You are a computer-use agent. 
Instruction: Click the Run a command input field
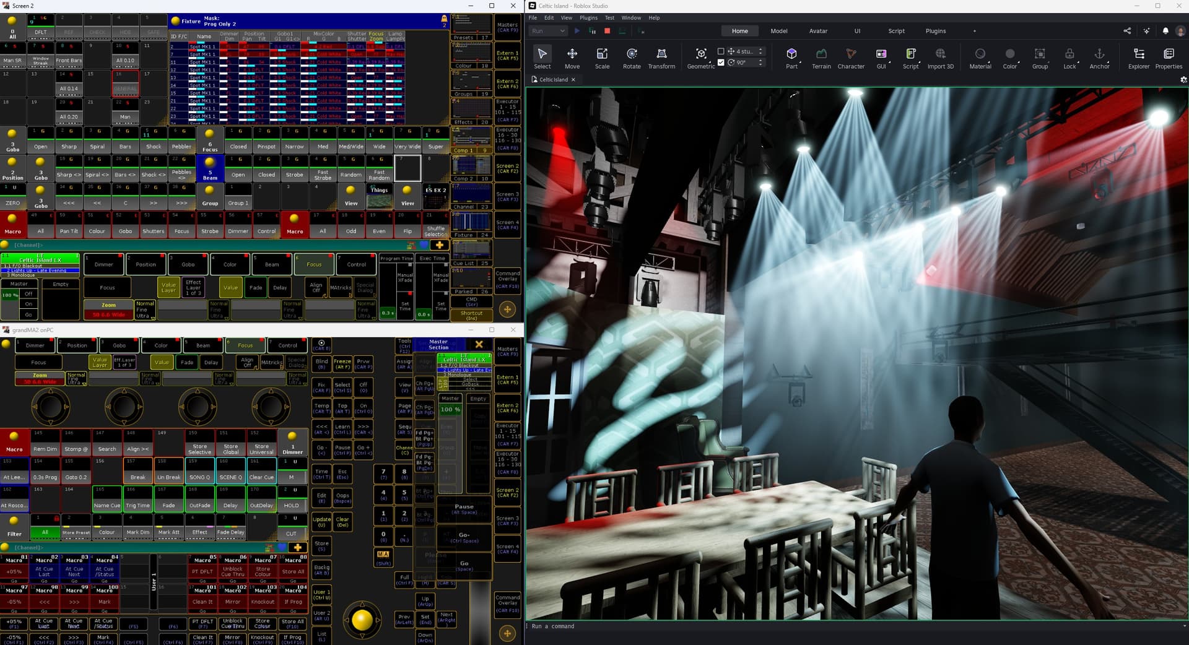coord(855,626)
